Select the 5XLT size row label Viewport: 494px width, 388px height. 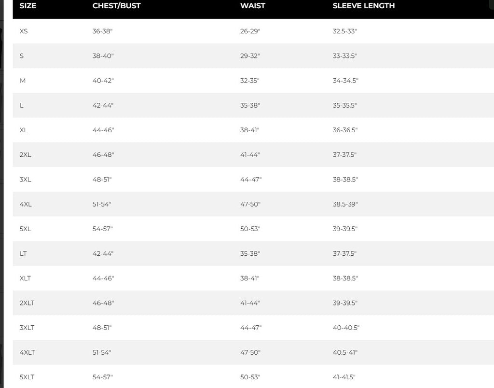pos(27,377)
